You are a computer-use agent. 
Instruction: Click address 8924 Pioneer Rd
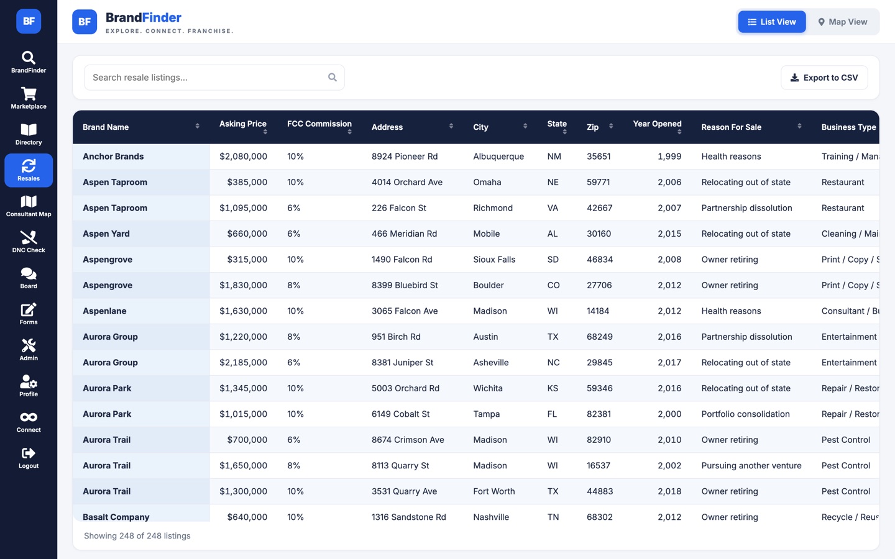pyautogui.click(x=405, y=157)
